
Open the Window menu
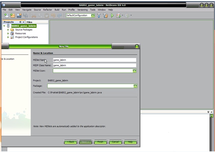[x=102, y=10]
